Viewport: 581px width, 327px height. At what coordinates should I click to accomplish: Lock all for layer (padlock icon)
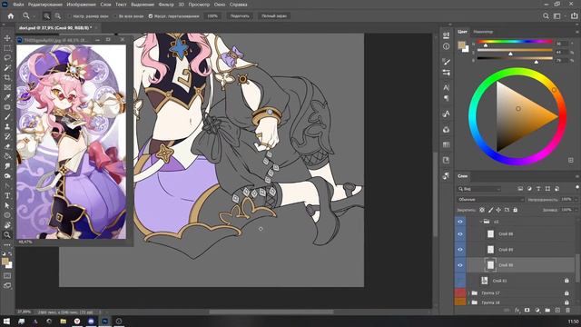pyautogui.click(x=515, y=210)
